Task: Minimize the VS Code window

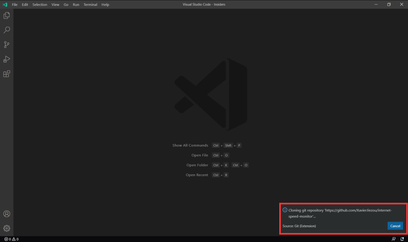Action: [x=376, y=5]
